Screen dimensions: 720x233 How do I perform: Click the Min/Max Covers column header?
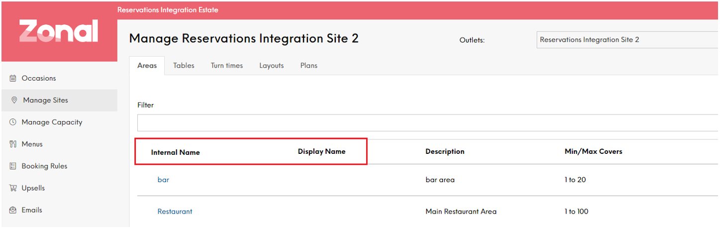pos(593,151)
